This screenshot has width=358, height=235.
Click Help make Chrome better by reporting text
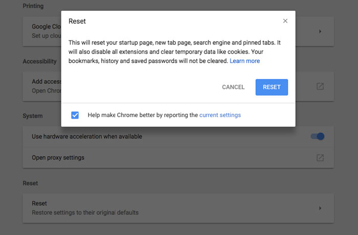click(143, 115)
